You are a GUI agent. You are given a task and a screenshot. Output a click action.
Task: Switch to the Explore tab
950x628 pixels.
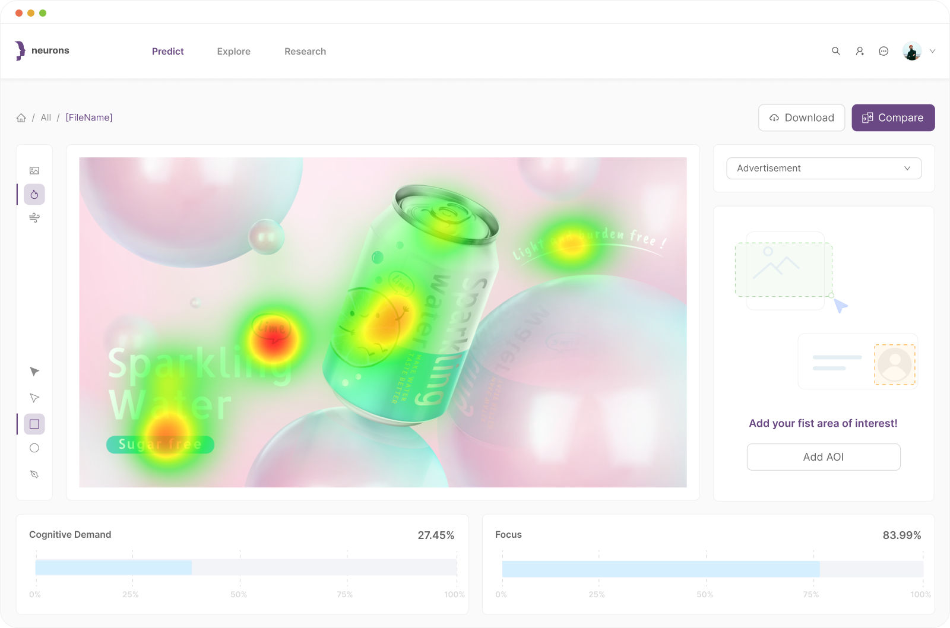[x=234, y=52]
